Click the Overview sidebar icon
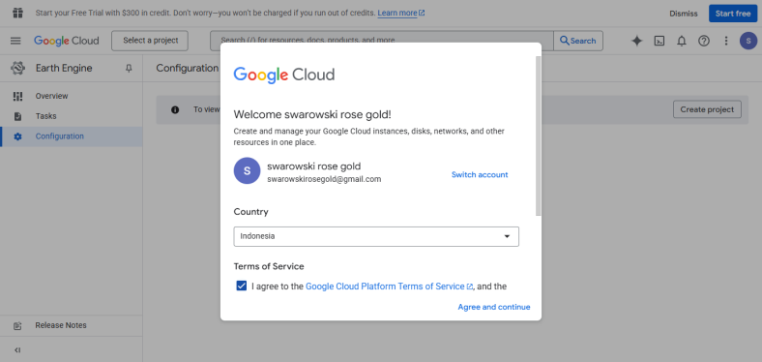 coord(17,97)
